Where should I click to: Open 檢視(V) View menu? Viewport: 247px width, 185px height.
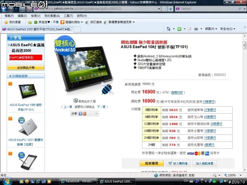click(36, 16)
